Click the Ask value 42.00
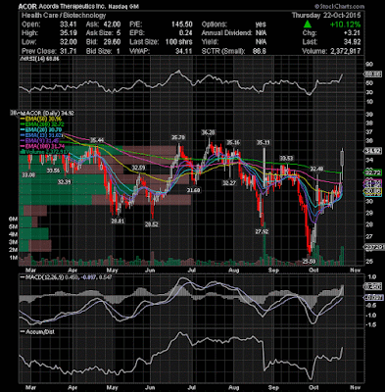Viewport: 385px width, 392px height. pos(113,24)
